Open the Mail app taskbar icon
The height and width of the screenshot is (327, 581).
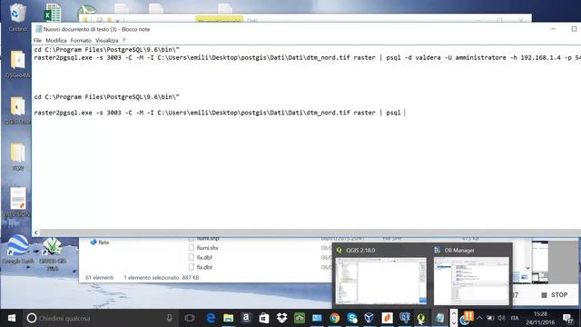317,318
